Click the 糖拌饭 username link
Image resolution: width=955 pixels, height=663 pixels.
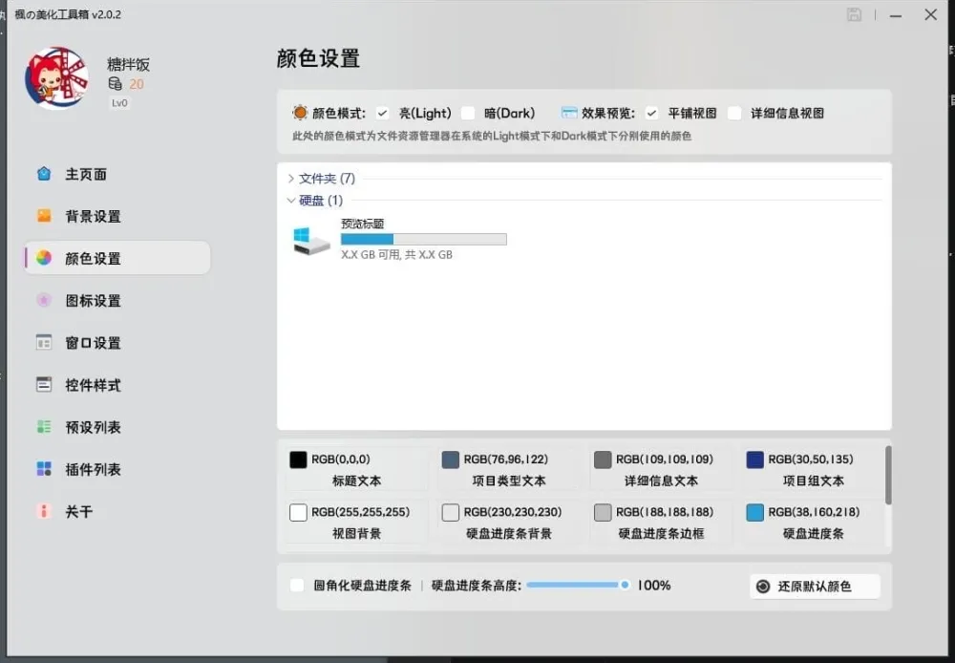click(127, 64)
